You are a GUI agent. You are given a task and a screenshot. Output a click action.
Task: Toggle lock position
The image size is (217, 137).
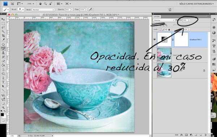click(166, 29)
